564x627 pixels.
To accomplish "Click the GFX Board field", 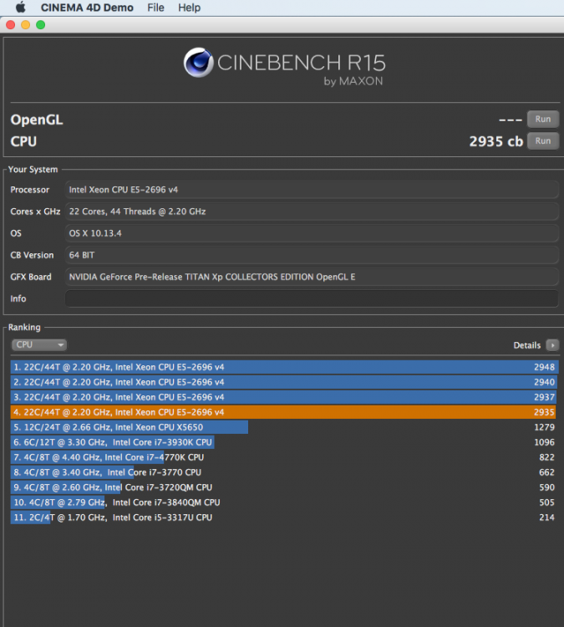I will (x=312, y=277).
